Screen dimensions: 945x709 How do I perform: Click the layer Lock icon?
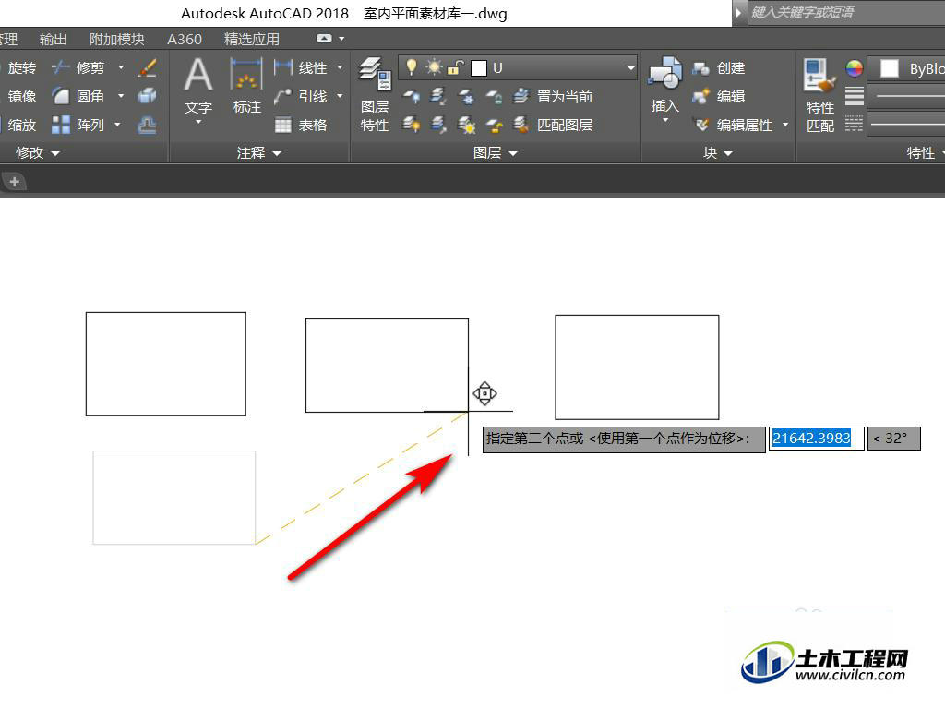tap(494, 96)
